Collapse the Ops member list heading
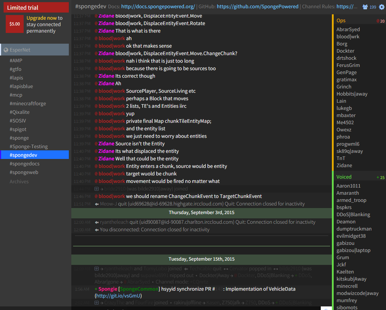The height and width of the screenshot is (310, 386). pos(341,21)
